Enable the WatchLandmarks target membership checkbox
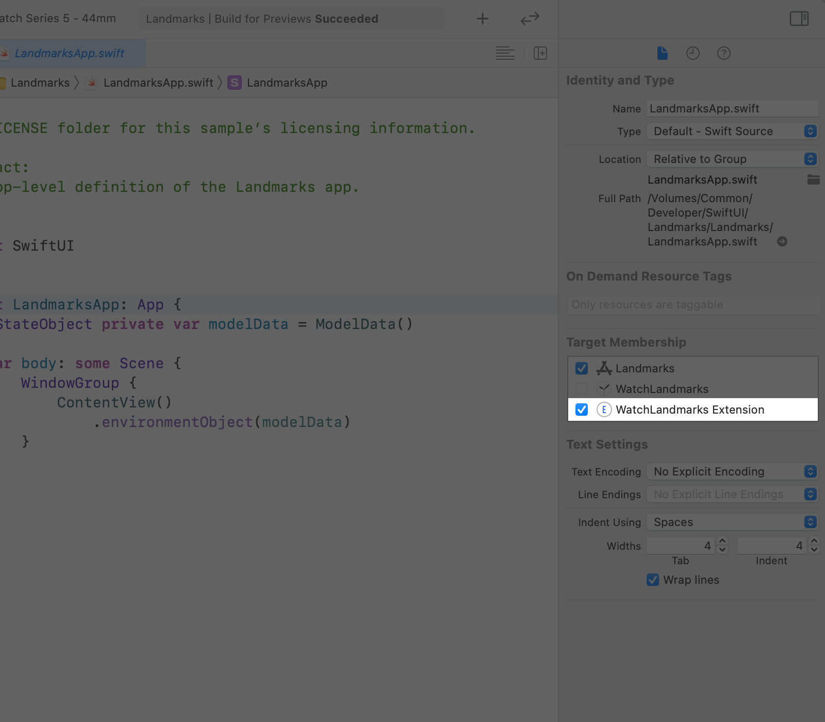The height and width of the screenshot is (722, 825). pyautogui.click(x=582, y=389)
